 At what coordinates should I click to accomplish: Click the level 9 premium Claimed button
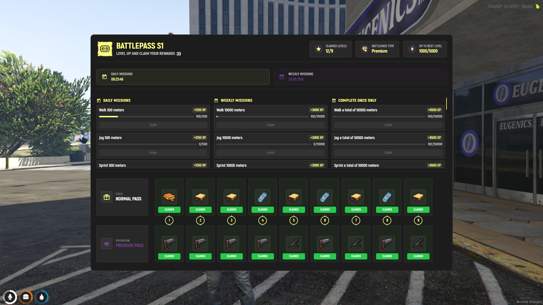coord(418,256)
